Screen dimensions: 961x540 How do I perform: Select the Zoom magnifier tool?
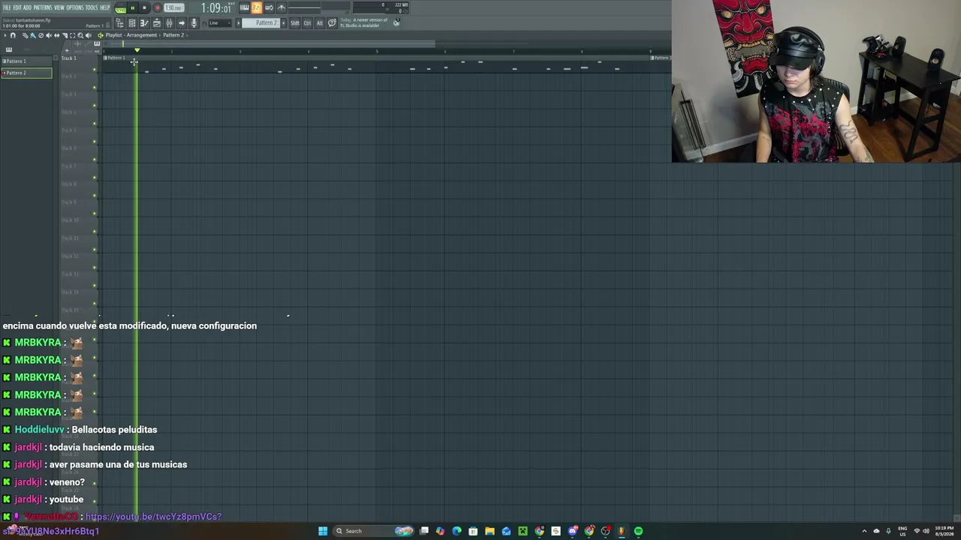[x=80, y=35]
